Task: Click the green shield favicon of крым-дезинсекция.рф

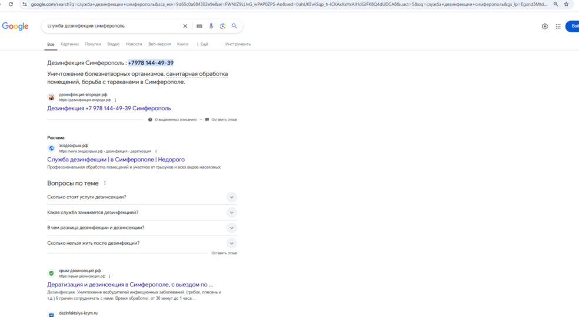Action: point(51,273)
